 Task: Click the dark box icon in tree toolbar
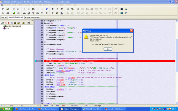(x=15, y=23)
